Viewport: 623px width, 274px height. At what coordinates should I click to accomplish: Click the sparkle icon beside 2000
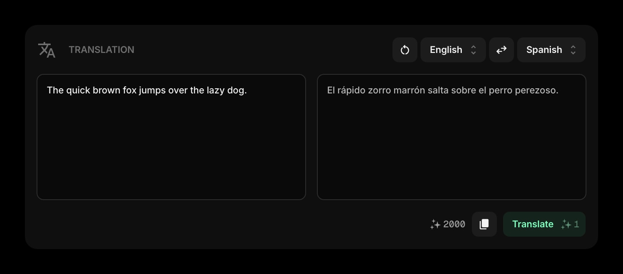(435, 224)
